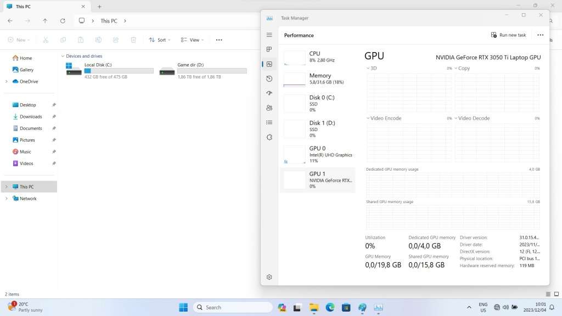Open Task Manager settings via the gear icon
Viewport: 562px width, 316px height.
point(269,277)
